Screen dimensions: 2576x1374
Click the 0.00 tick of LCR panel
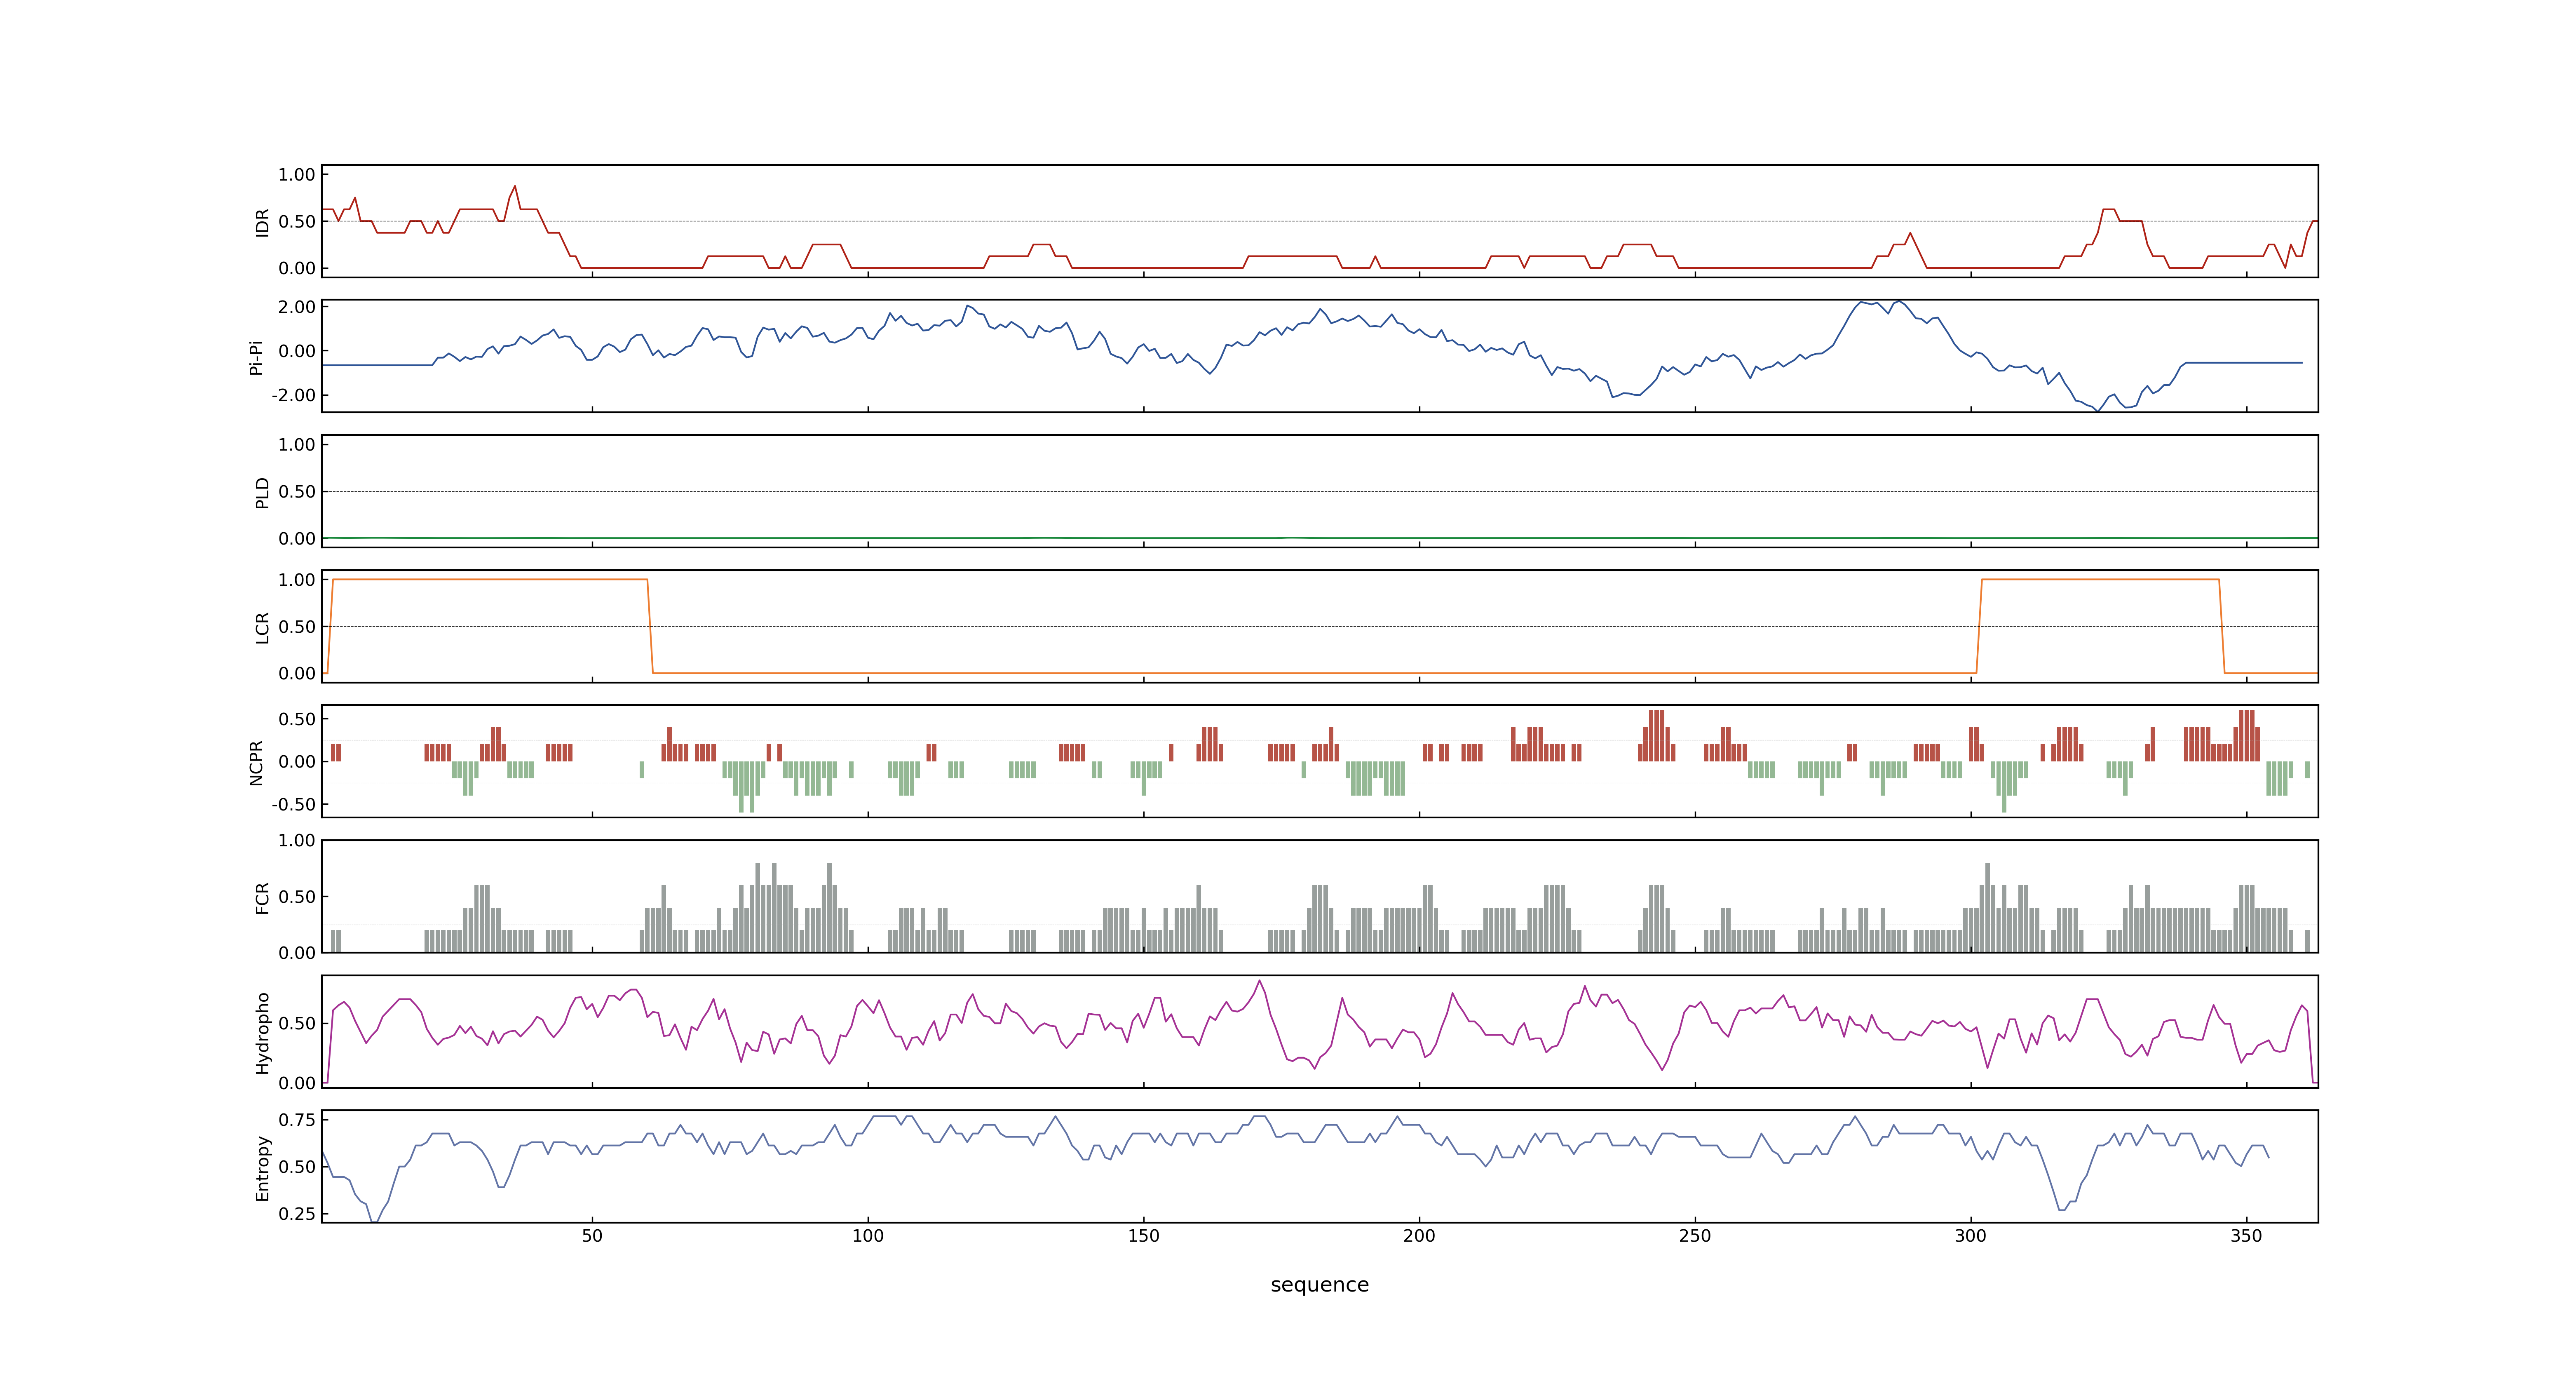point(297,674)
